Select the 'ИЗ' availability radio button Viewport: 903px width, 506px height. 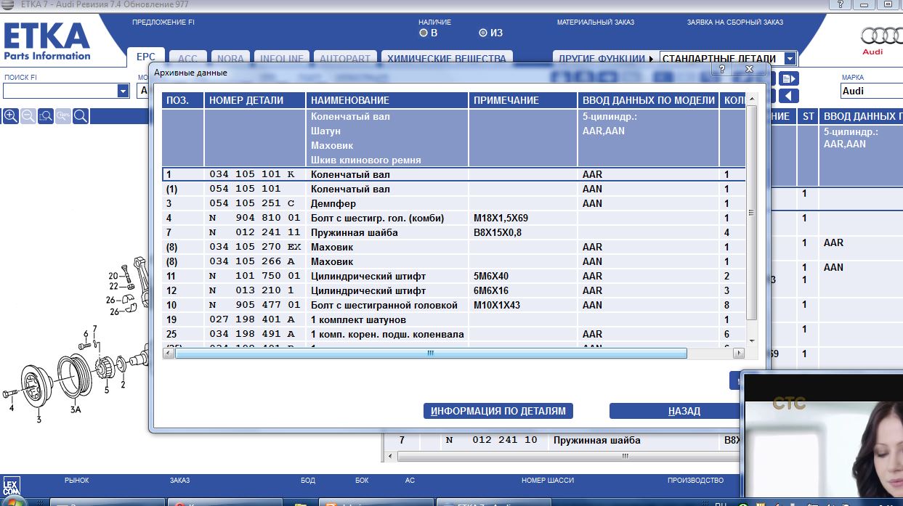[x=483, y=33]
